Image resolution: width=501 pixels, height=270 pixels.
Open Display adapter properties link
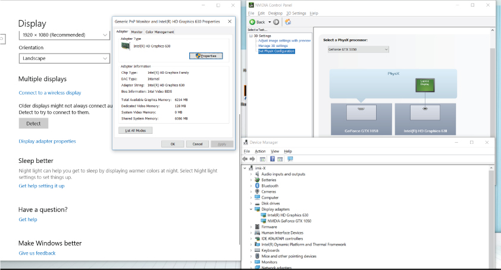pyautogui.click(x=47, y=141)
